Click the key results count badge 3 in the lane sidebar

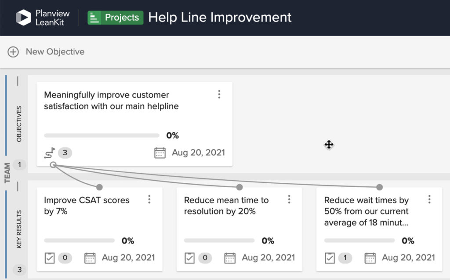click(x=19, y=269)
